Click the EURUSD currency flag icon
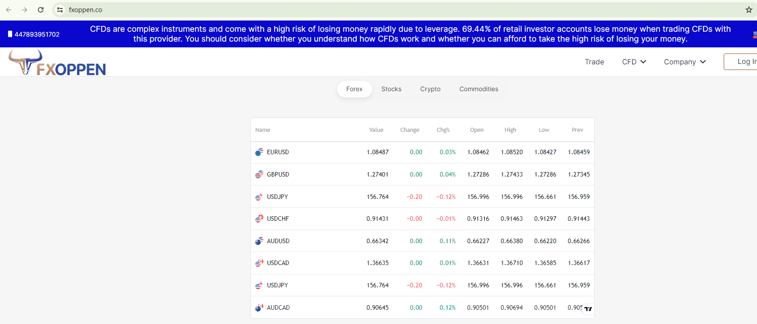Image resolution: width=757 pixels, height=324 pixels. [259, 152]
